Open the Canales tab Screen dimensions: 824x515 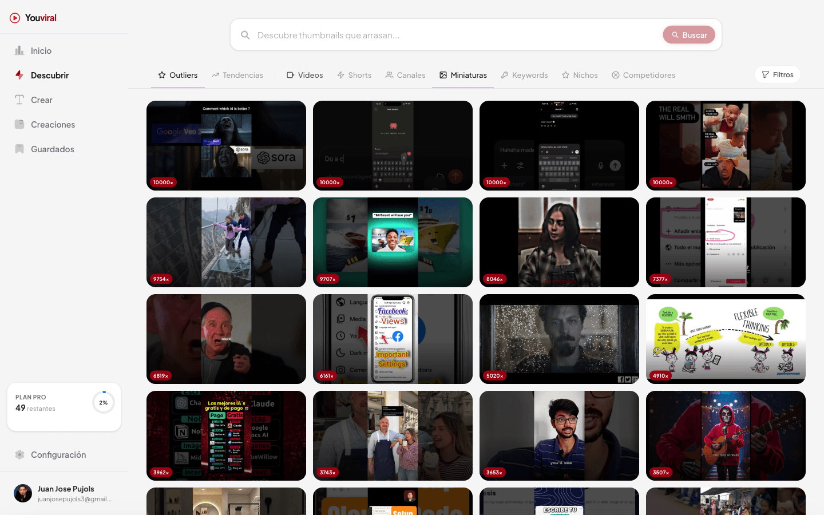(x=406, y=75)
